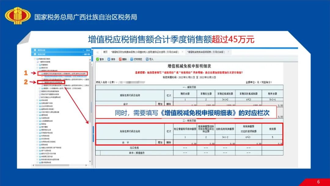The width and height of the screenshot is (330, 186).
Task: Click the 其中:跨境服务 row label
Action: coord(137,153)
